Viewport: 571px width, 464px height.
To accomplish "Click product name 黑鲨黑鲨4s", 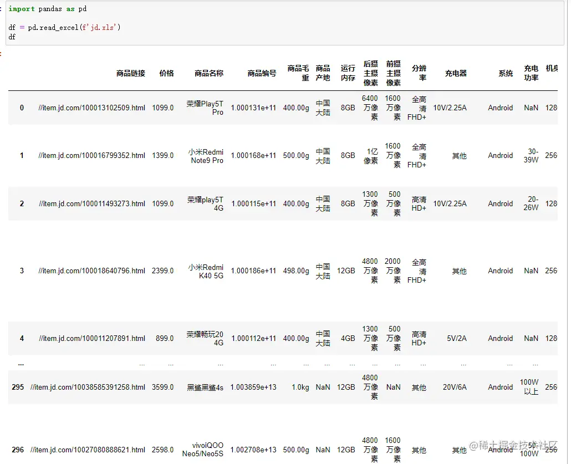I will coord(205,387).
